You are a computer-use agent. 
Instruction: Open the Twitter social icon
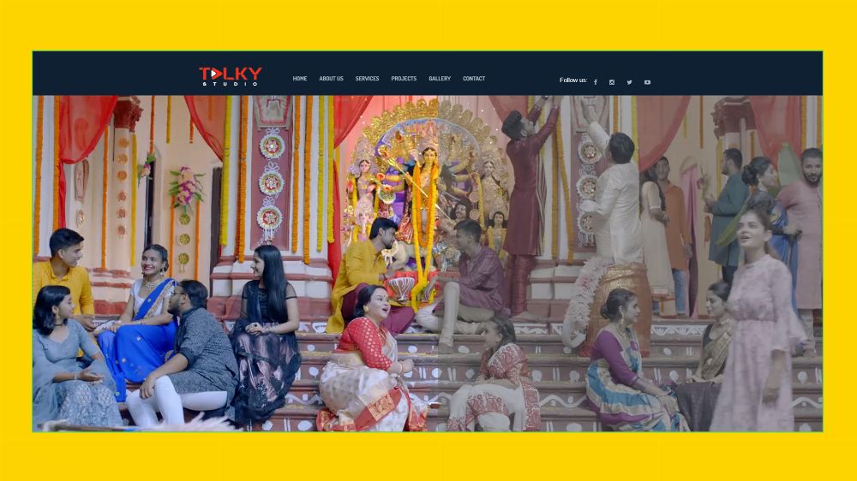[629, 82]
